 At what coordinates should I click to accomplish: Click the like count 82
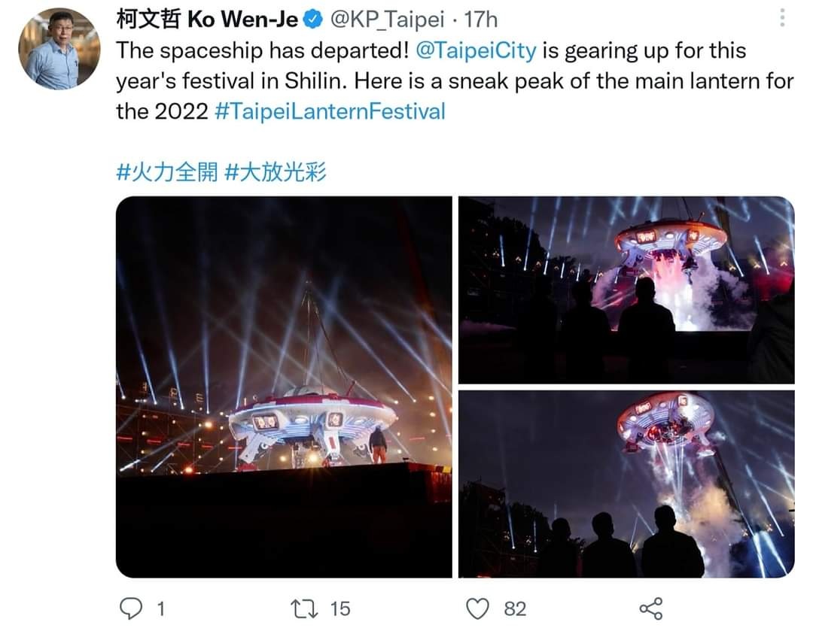pyautogui.click(x=515, y=608)
